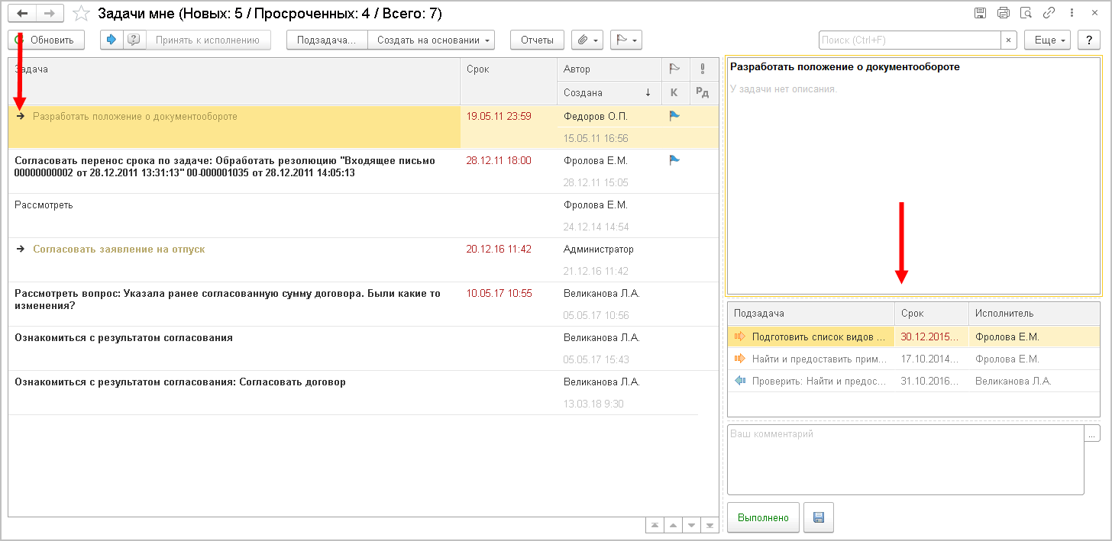Click into the Поиск (Ctrl+F) search field

910,40
